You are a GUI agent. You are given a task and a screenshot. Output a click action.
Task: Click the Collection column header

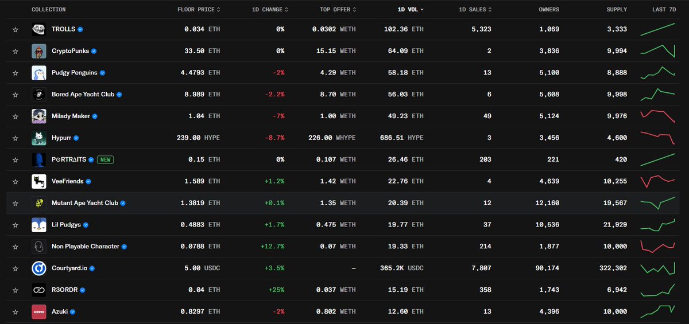click(x=49, y=10)
